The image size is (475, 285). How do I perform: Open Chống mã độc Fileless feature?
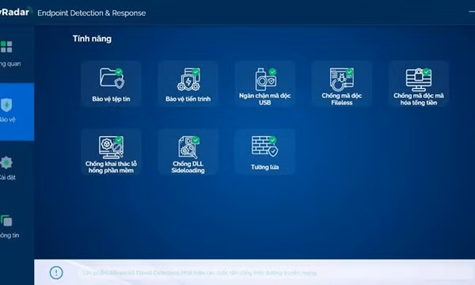point(341,84)
